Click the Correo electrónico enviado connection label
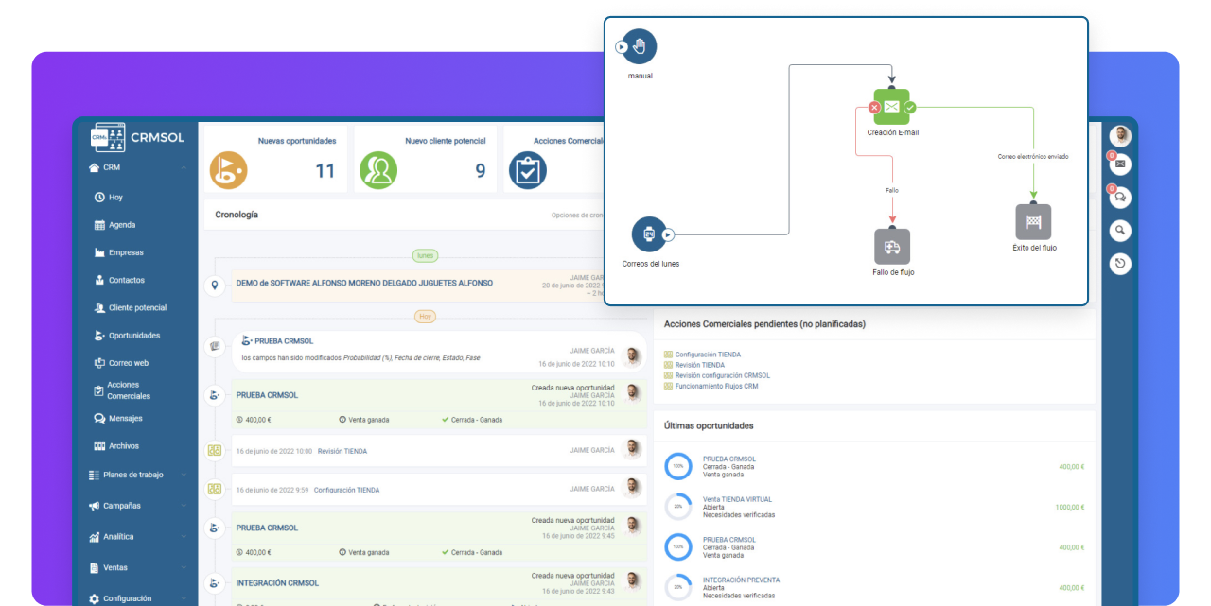 (x=1033, y=156)
